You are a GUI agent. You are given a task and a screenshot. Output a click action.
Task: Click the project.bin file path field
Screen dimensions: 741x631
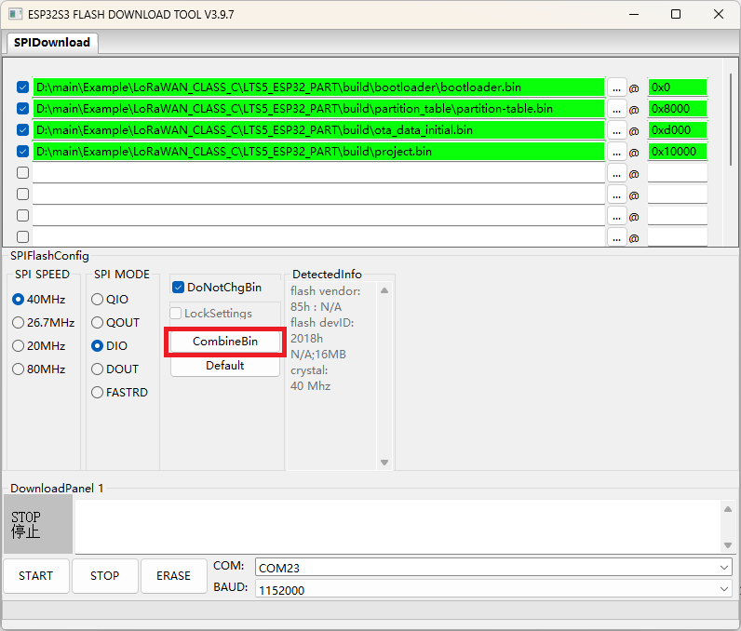(x=318, y=152)
